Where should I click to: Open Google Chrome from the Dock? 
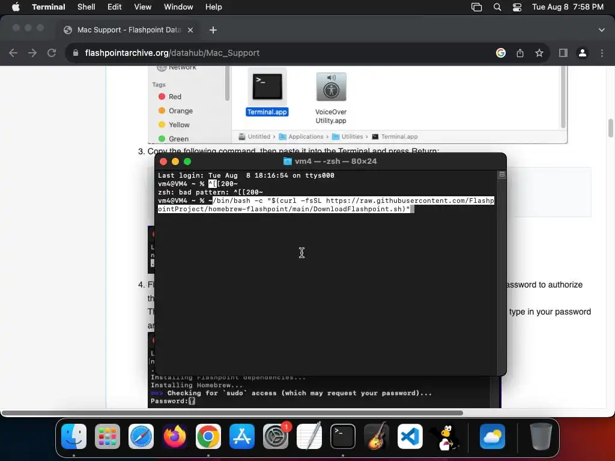click(x=208, y=436)
